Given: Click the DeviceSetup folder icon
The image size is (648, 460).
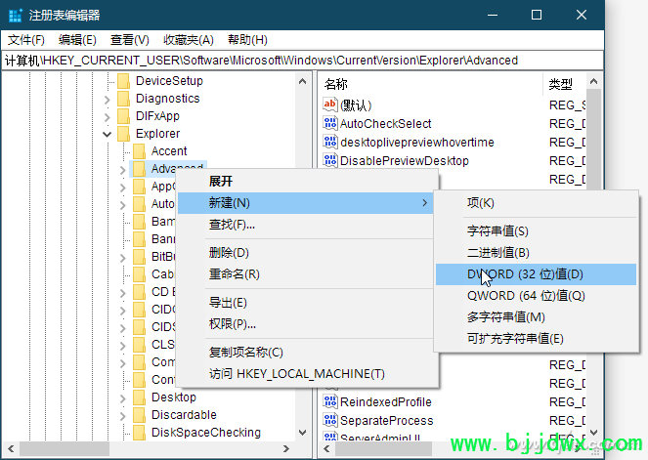Looking at the screenshot, I should point(123,81).
